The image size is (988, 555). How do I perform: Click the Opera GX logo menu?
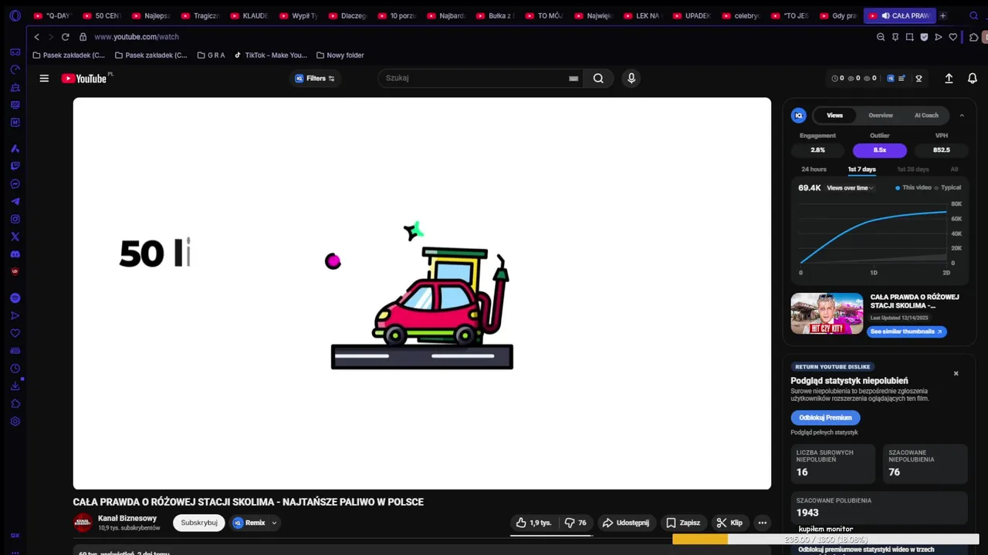(x=15, y=15)
